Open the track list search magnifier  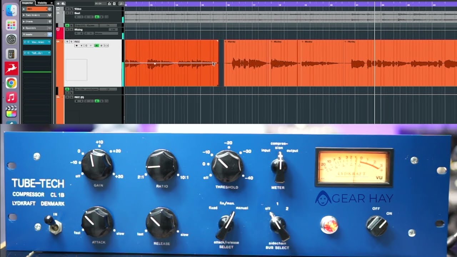[x=121, y=4]
